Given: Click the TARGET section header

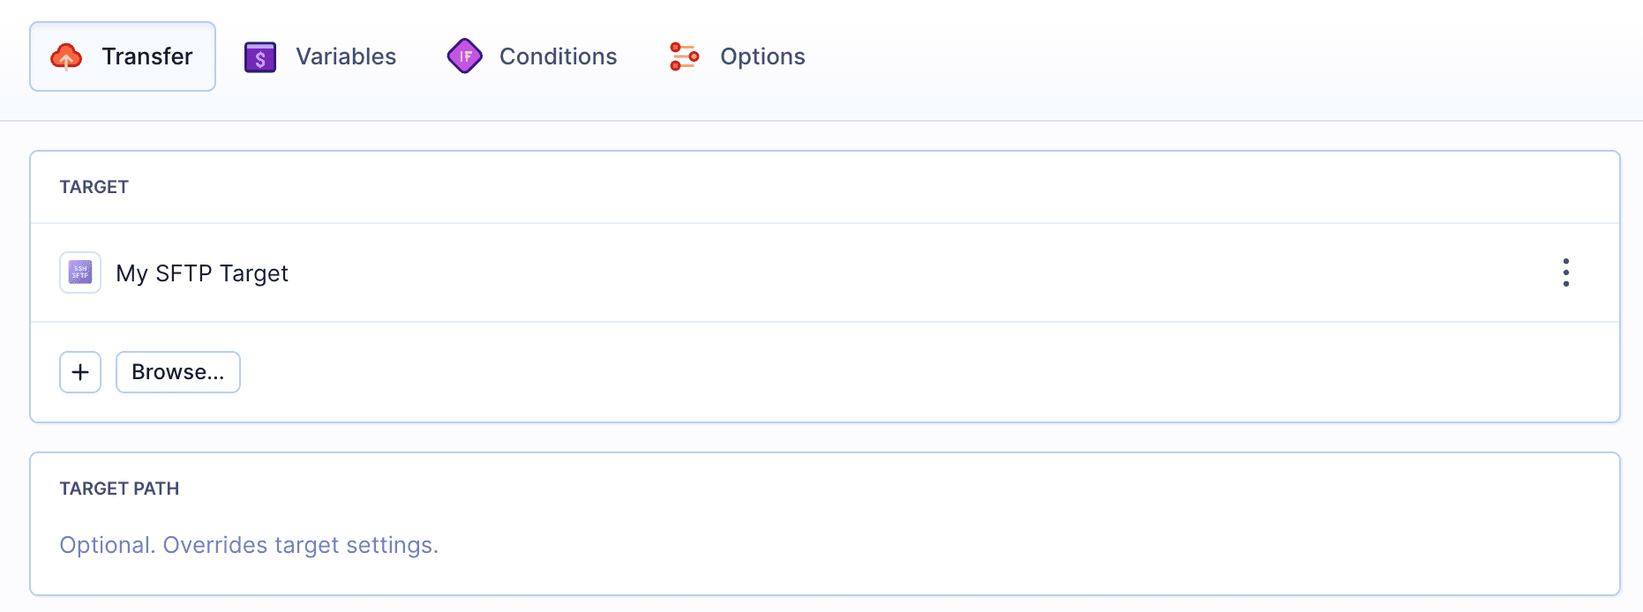Looking at the screenshot, I should coord(94,187).
